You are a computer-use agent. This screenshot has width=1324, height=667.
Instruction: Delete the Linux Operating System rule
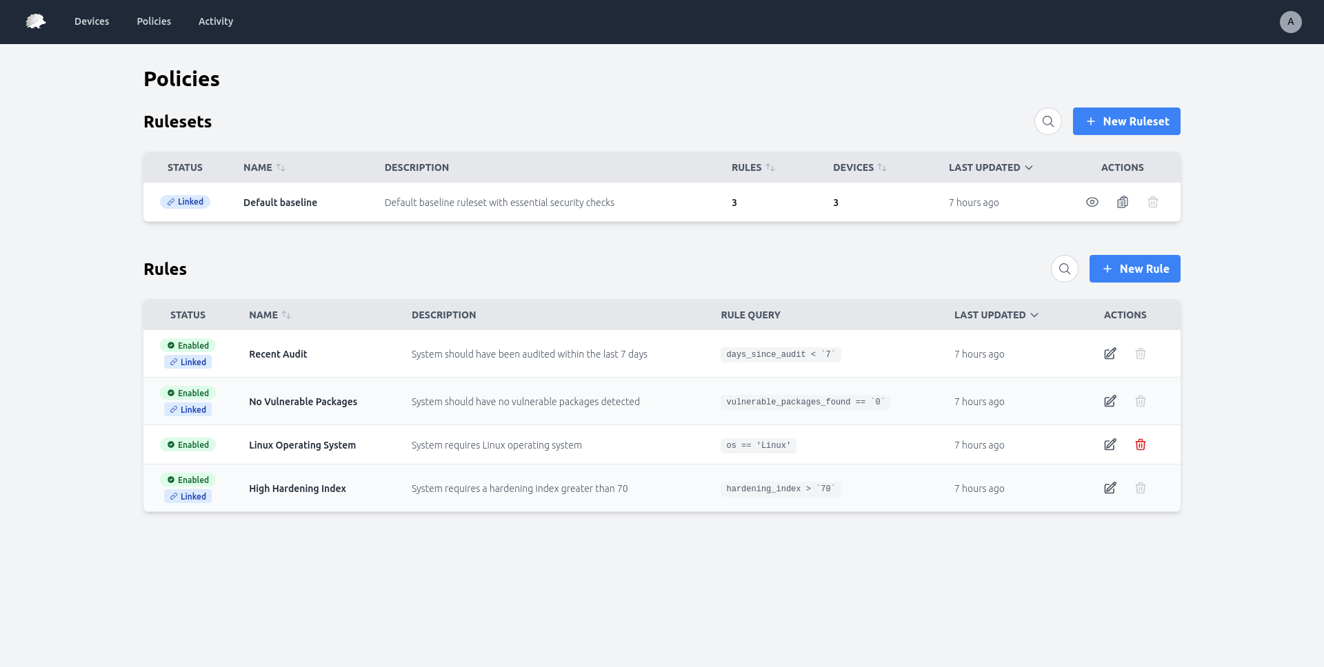[x=1141, y=444]
